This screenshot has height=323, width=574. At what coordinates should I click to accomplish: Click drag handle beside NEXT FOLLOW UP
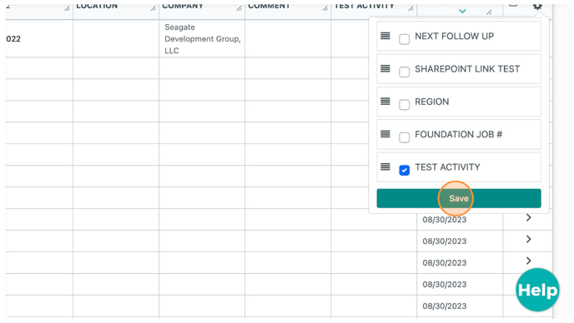point(385,36)
